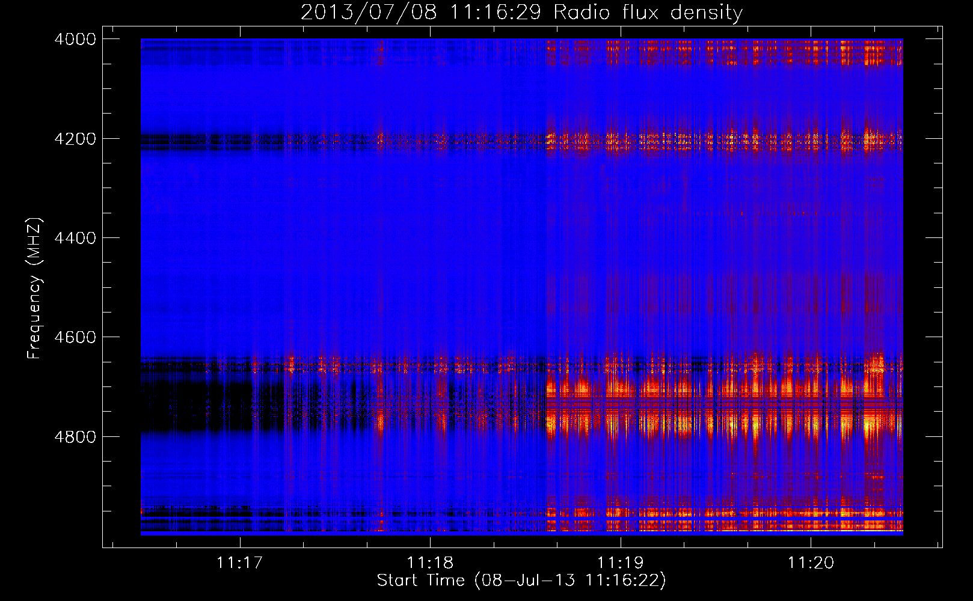The image size is (973, 601).
Task: Click the '4800' frequency axis label
Action: click(75, 437)
